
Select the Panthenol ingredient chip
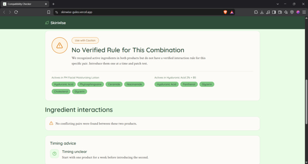tap(189, 84)
